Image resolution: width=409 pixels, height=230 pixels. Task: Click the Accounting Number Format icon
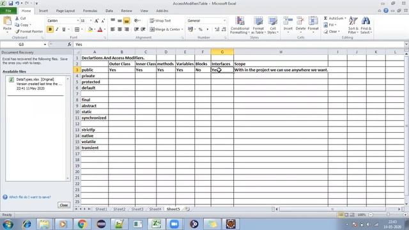(x=190, y=29)
